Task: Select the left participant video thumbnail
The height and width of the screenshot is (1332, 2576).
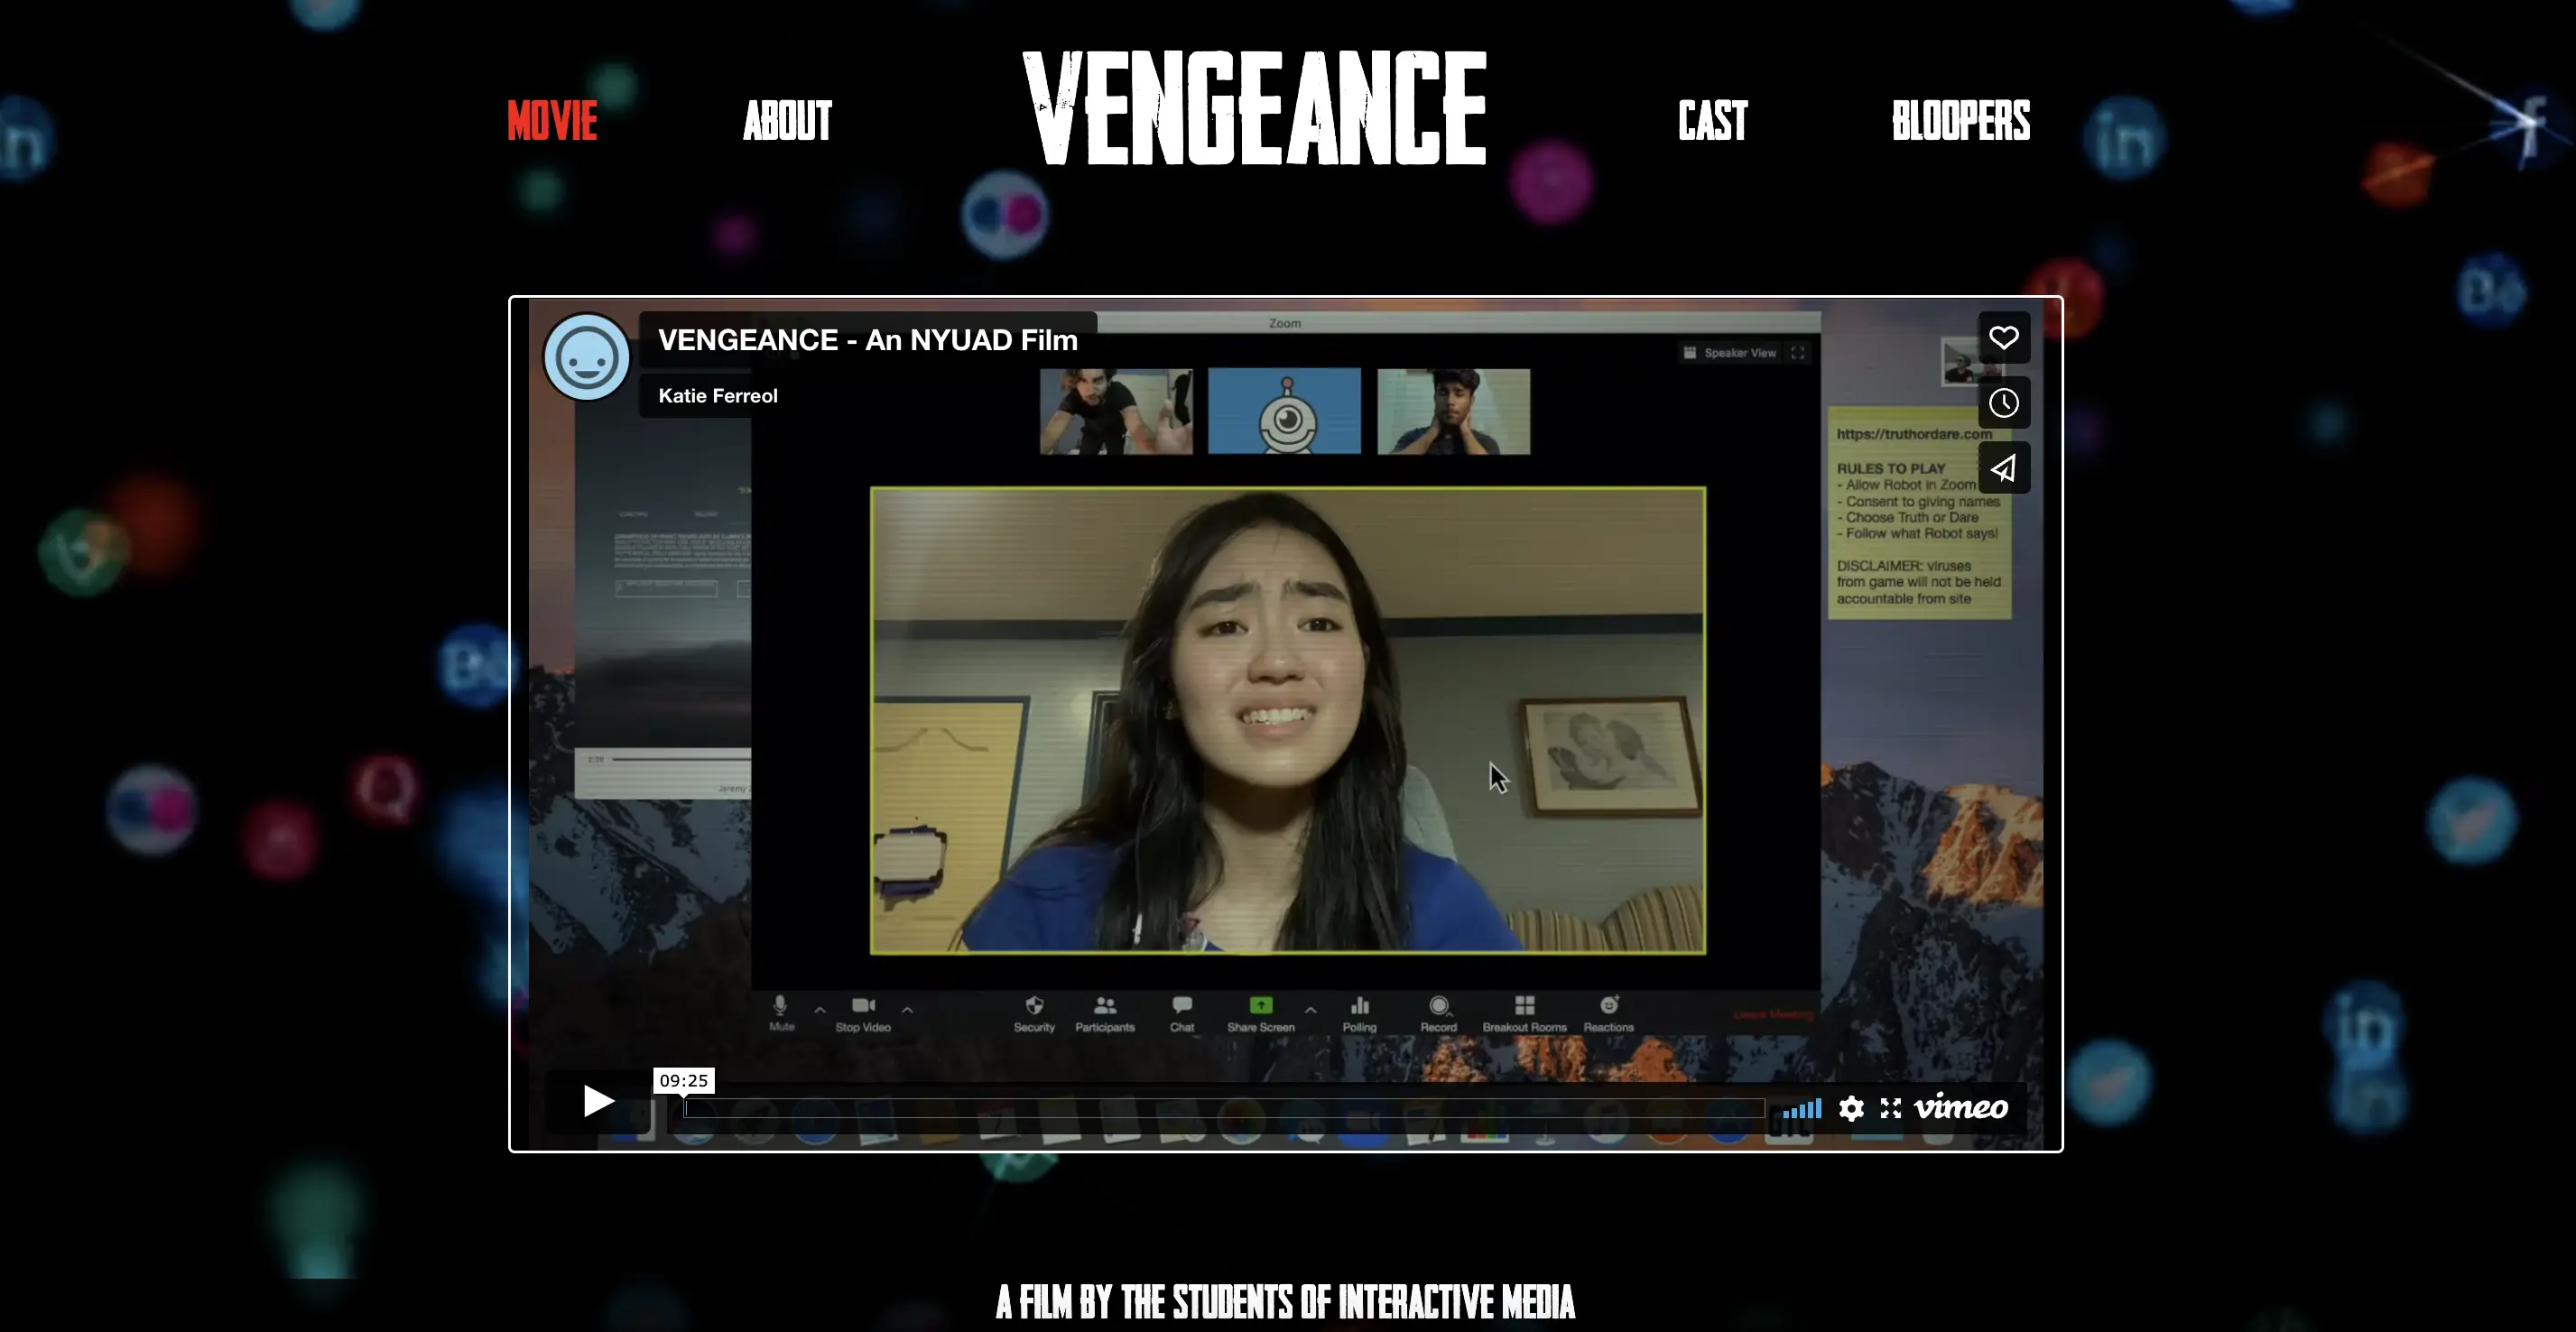Action: pyautogui.click(x=1116, y=411)
